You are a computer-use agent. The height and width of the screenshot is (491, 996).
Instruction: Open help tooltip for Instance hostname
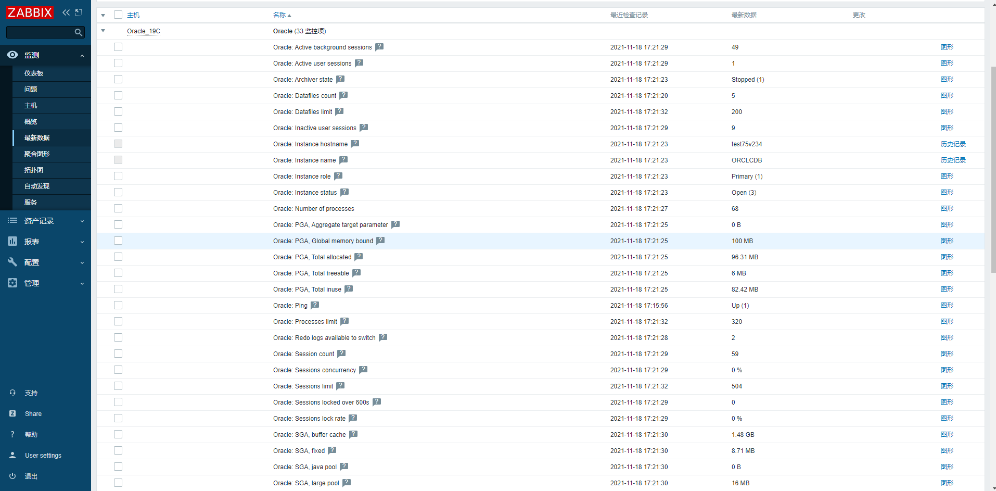tap(355, 144)
